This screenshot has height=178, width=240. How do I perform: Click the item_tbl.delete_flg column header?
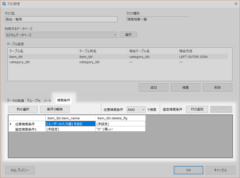pos(120,118)
